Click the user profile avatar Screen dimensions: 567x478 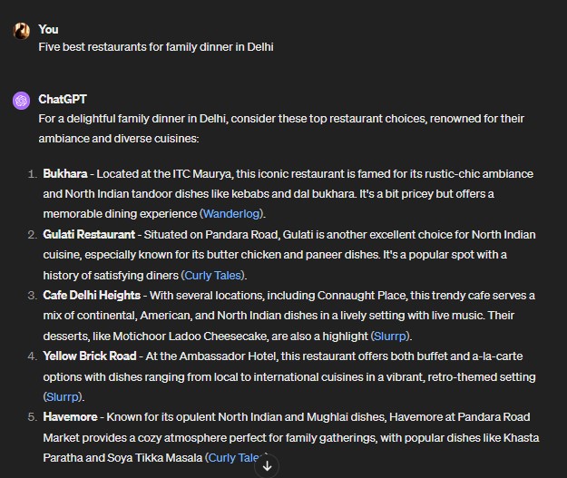[x=21, y=31]
